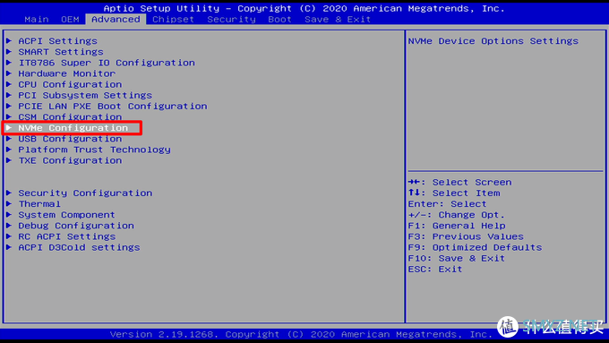Switch to the Main tab
The image size is (609, 343).
37,20
